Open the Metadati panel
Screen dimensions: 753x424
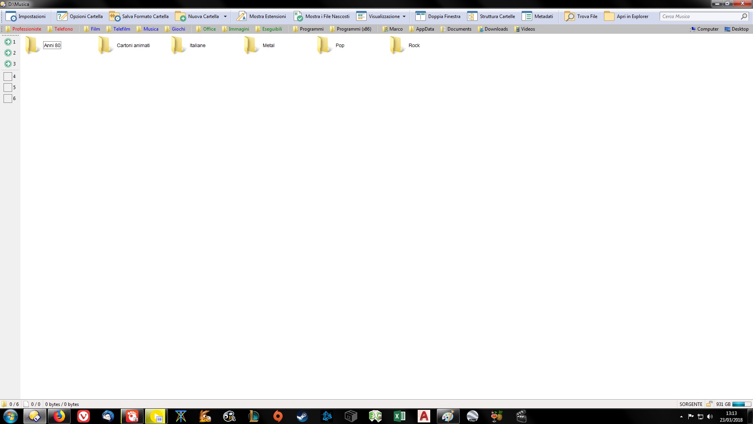pyautogui.click(x=538, y=16)
